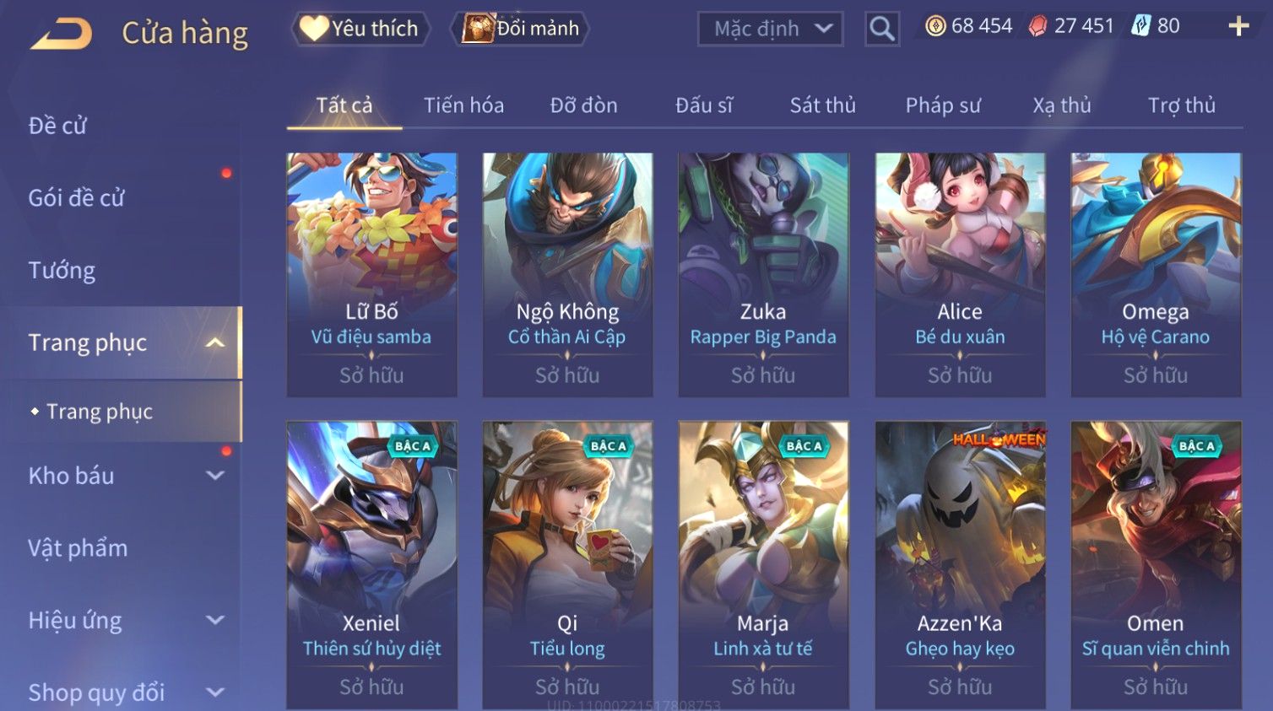The height and width of the screenshot is (711, 1273).
Task: Open Đổi mảnh fragment exchange icon
Action: pyautogui.click(x=477, y=29)
